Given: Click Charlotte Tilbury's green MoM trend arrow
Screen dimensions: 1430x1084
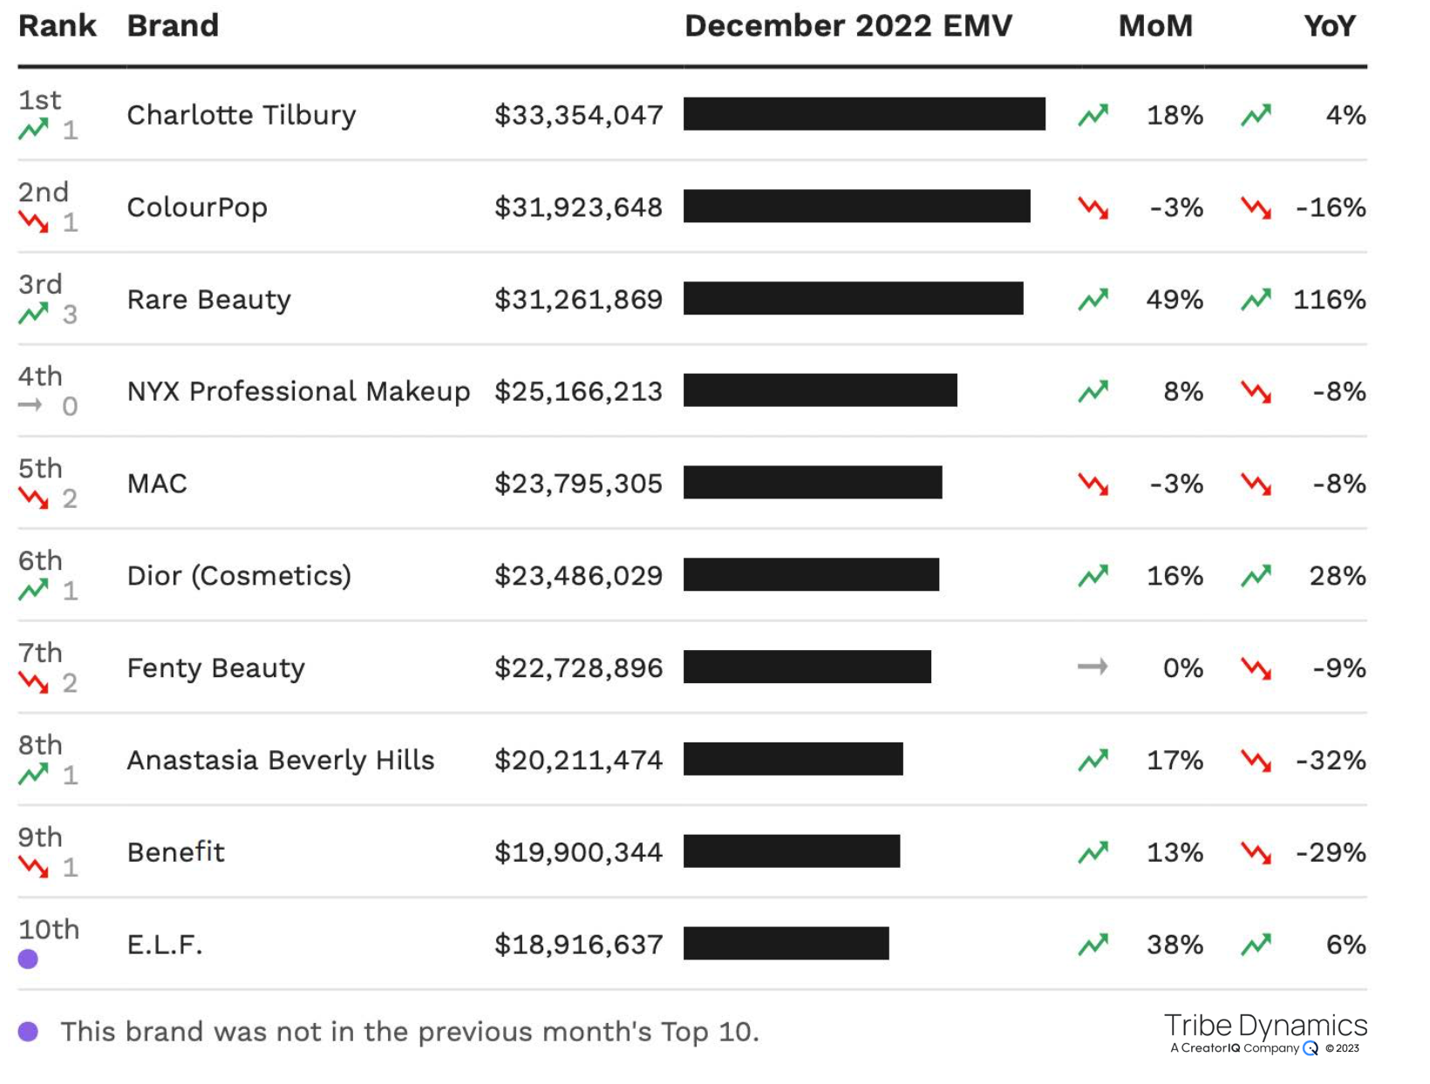Looking at the screenshot, I should (1093, 115).
